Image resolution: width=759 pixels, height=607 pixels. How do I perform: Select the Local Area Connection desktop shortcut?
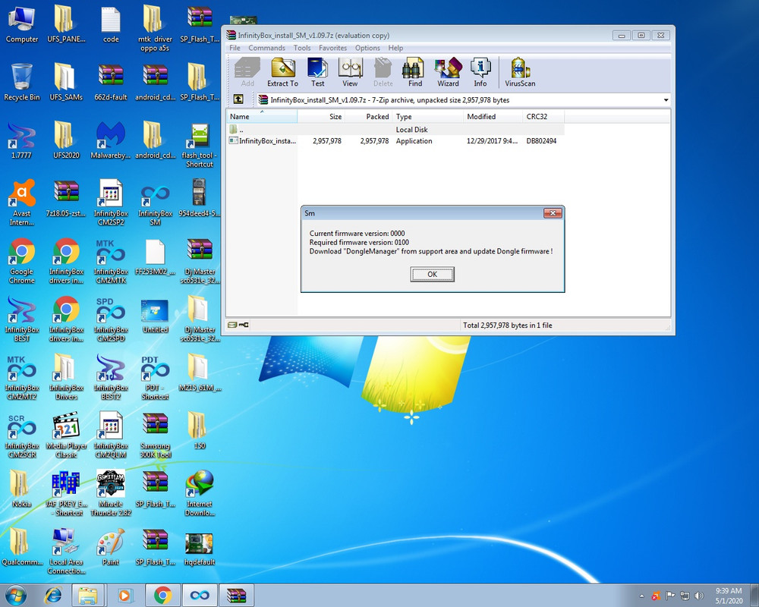66,551
